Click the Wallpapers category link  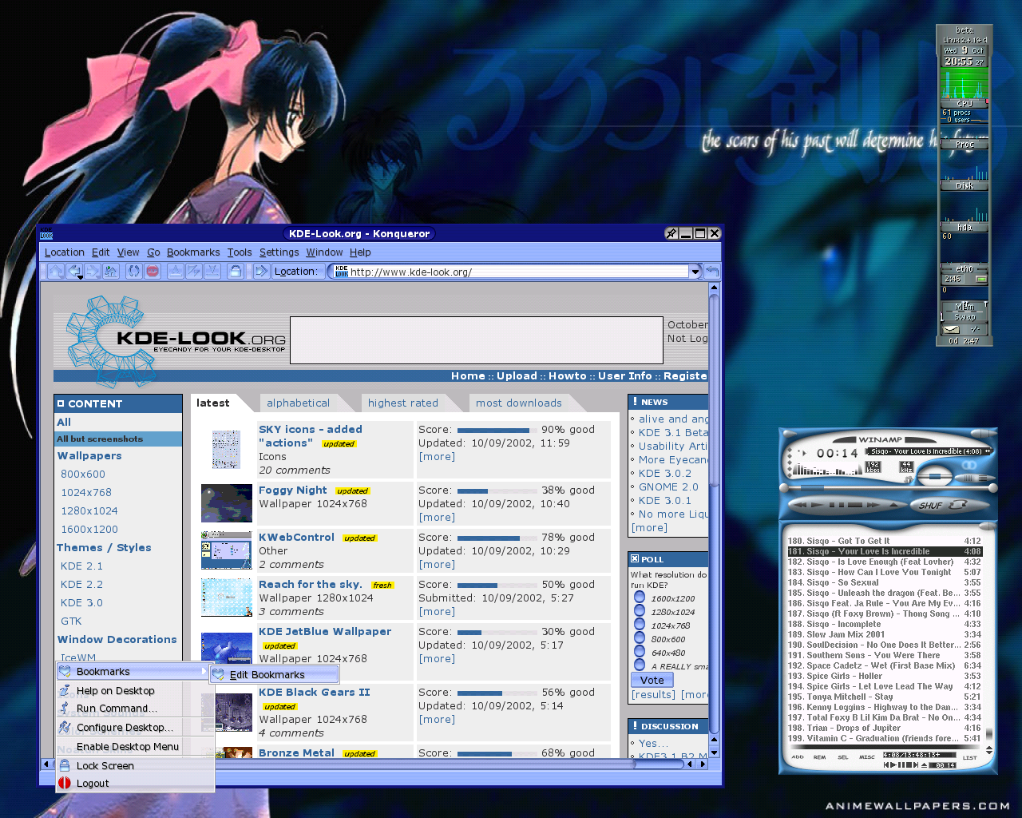89,456
